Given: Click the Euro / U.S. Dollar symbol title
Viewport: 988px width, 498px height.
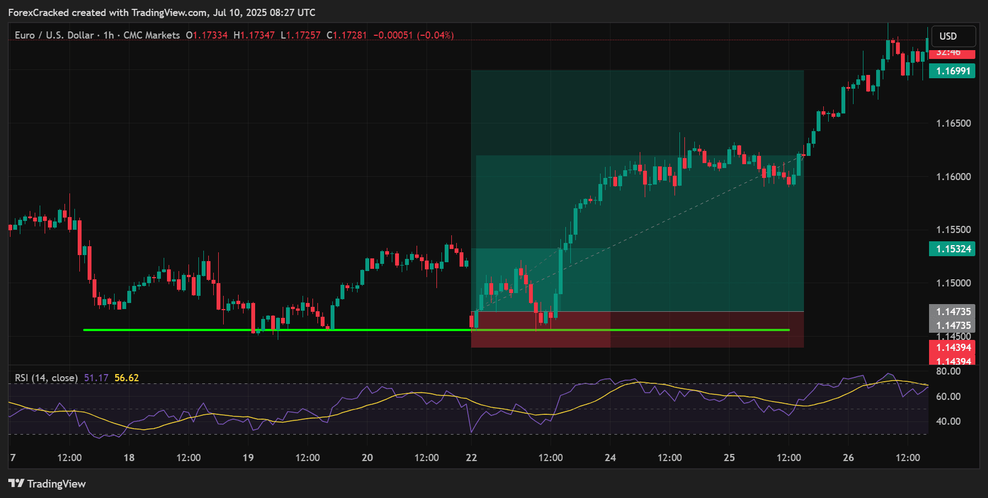Looking at the screenshot, I should coord(54,35).
